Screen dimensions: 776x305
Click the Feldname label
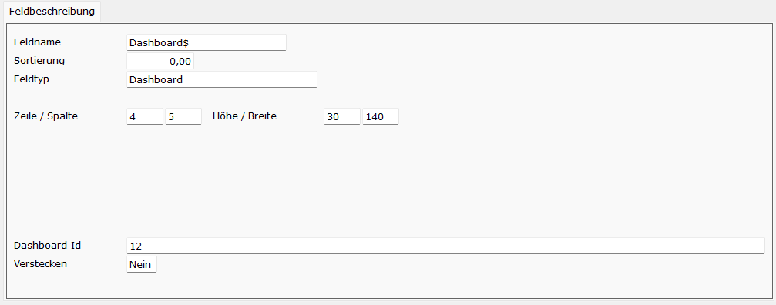tap(38, 42)
